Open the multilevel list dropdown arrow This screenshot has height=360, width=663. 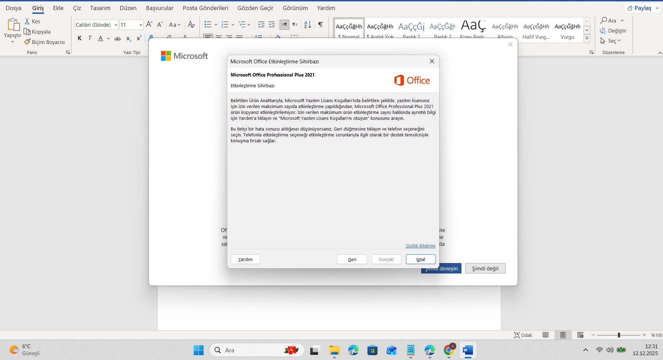click(x=249, y=25)
